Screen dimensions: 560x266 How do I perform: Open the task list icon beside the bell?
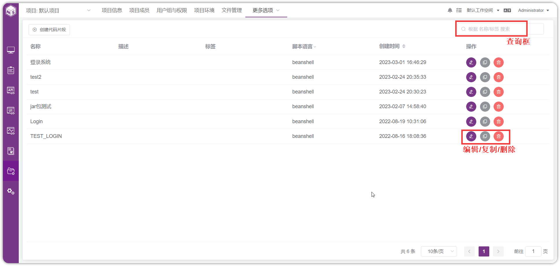pyautogui.click(x=459, y=10)
